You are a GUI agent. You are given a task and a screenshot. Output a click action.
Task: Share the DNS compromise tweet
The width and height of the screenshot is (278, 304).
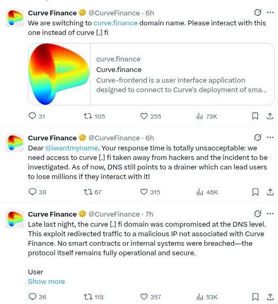270,297
